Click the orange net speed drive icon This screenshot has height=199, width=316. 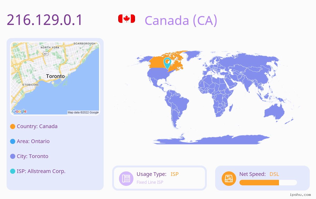(x=229, y=178)
